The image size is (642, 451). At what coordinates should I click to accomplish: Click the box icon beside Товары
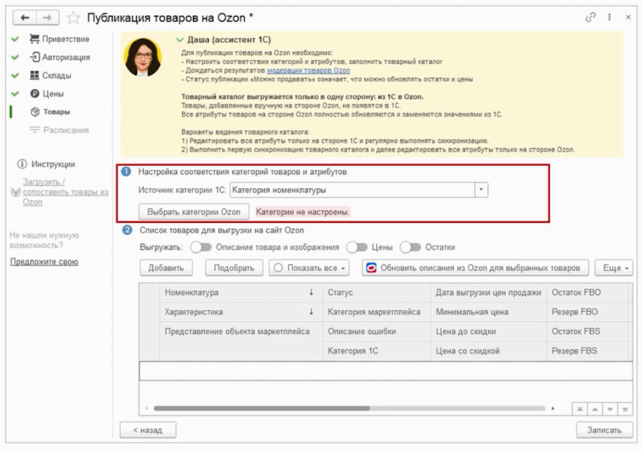[34, 112]
